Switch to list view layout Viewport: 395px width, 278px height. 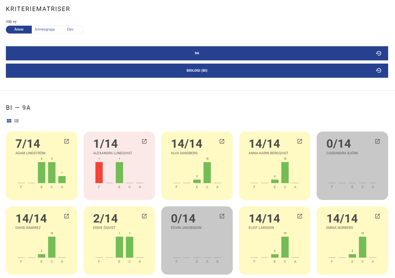16,121
